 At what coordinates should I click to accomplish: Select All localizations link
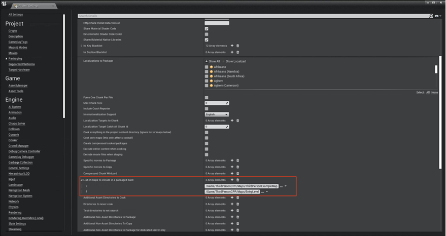click(x=428, y=93)
